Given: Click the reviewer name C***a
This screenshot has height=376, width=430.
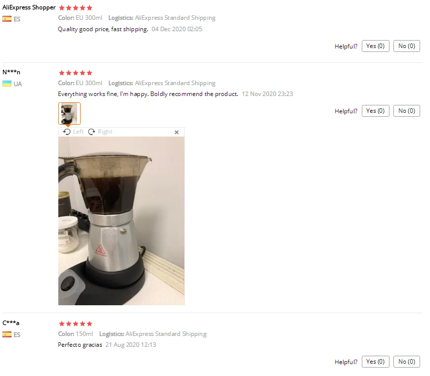Looking at the screenshot, I should (11, 323).
